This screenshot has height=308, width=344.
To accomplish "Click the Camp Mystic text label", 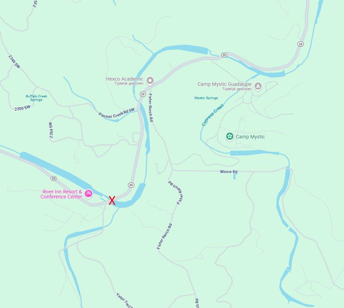I will click(x=250, y=137).
